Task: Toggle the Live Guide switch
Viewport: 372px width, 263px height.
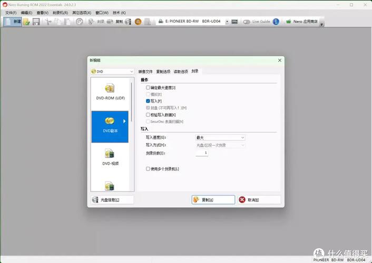Action: 247,22
